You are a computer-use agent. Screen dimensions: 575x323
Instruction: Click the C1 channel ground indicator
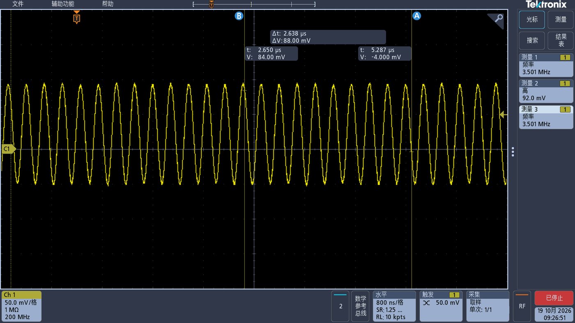pyautogui.click(x=8, y=149)
